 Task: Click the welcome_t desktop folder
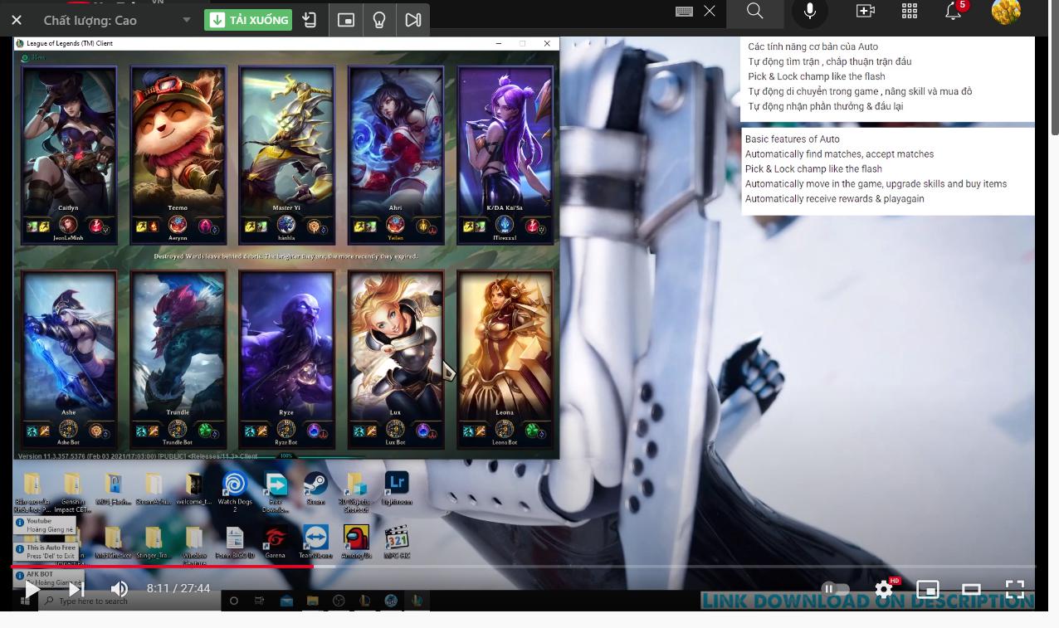[x=194, y=489]
